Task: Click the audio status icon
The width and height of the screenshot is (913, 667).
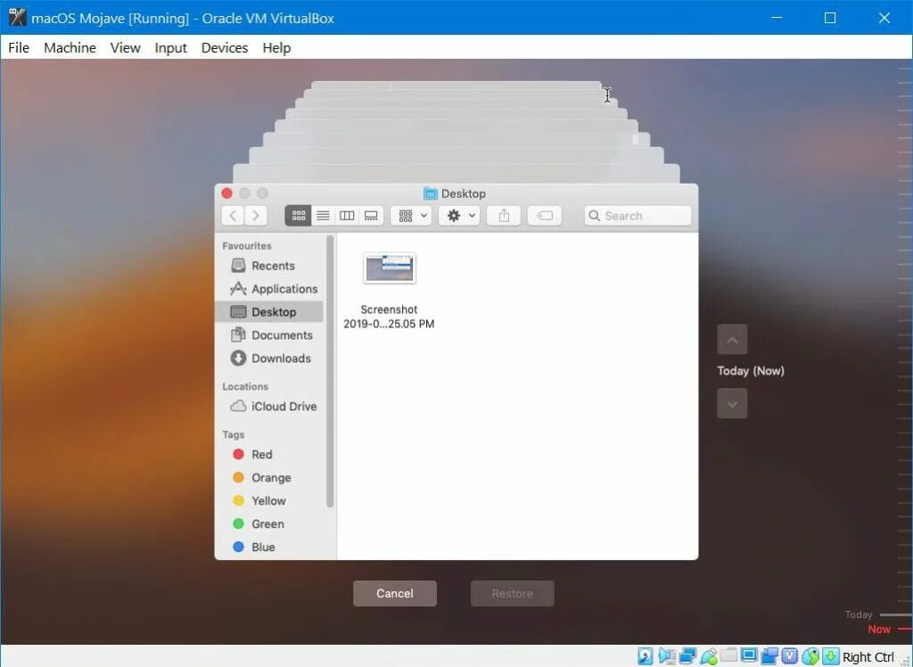Action: 667,656
